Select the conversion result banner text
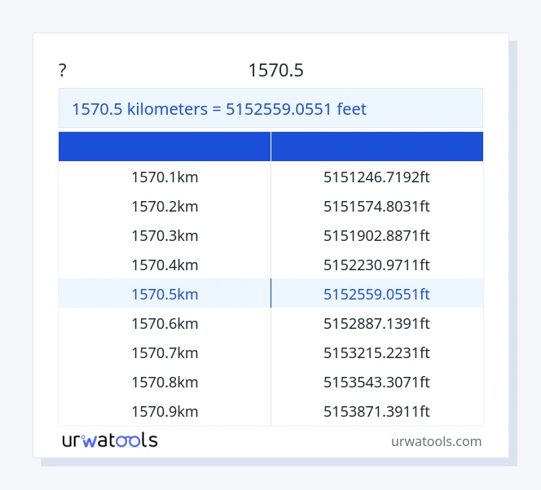Screen dimensions: 541x490 pos(219,108)
